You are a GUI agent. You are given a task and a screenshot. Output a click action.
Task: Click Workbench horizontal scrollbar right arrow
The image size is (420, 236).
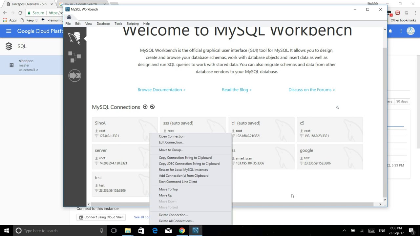[x=380, y=205]
